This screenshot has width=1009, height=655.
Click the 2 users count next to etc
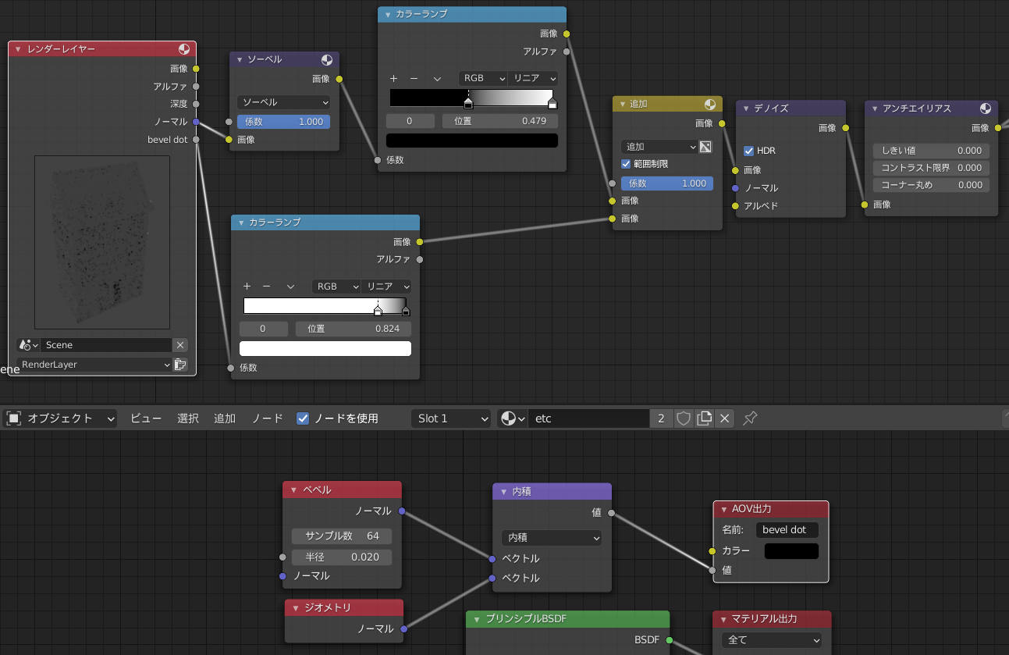pyautogui.click(x=661, y=418)
